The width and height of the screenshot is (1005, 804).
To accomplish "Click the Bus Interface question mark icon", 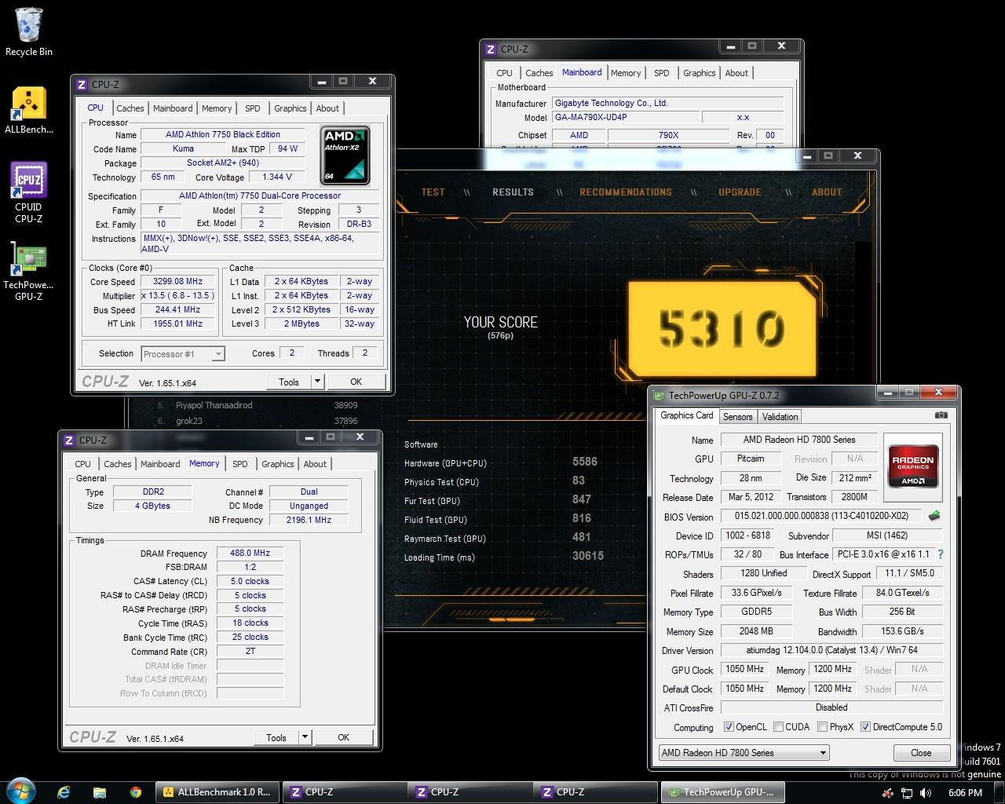I will (x=941, y=554).
